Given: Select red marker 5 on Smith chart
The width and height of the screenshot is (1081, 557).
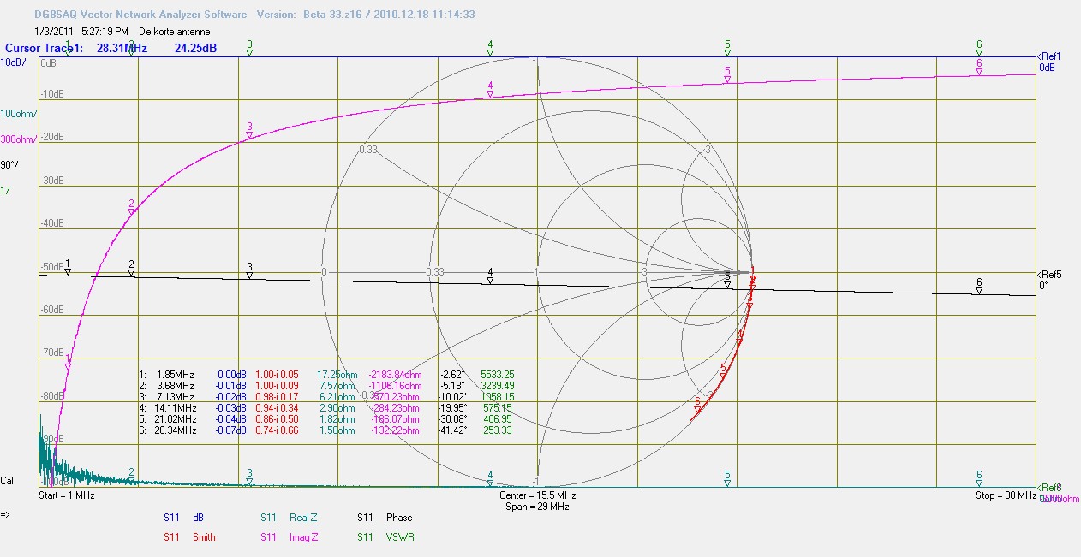Looking at the screenshot, I should coord(723,371).
